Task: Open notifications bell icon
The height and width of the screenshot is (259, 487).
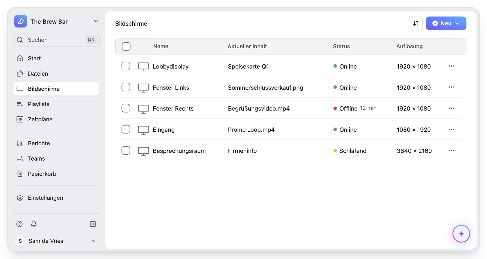Action: [34, 224]
